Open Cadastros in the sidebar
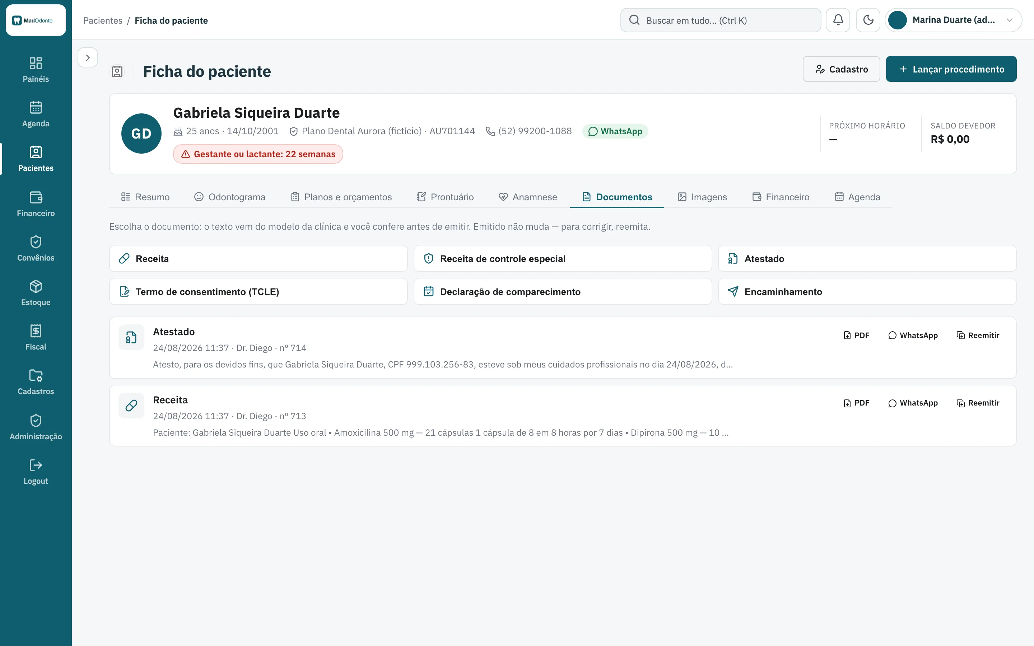The height and width of the screenshot is (646, 1034). [36, 382]
